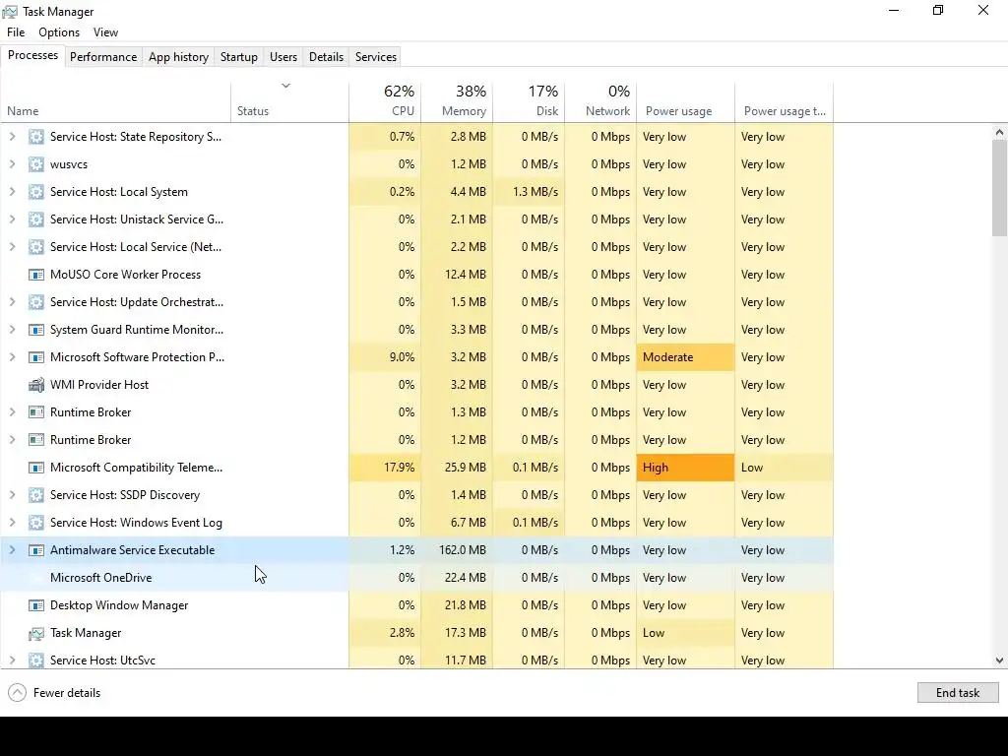This screenshot has width=1008, height=756.
Task: Switch to the Performance tab
Action: (x=103, y=56)
